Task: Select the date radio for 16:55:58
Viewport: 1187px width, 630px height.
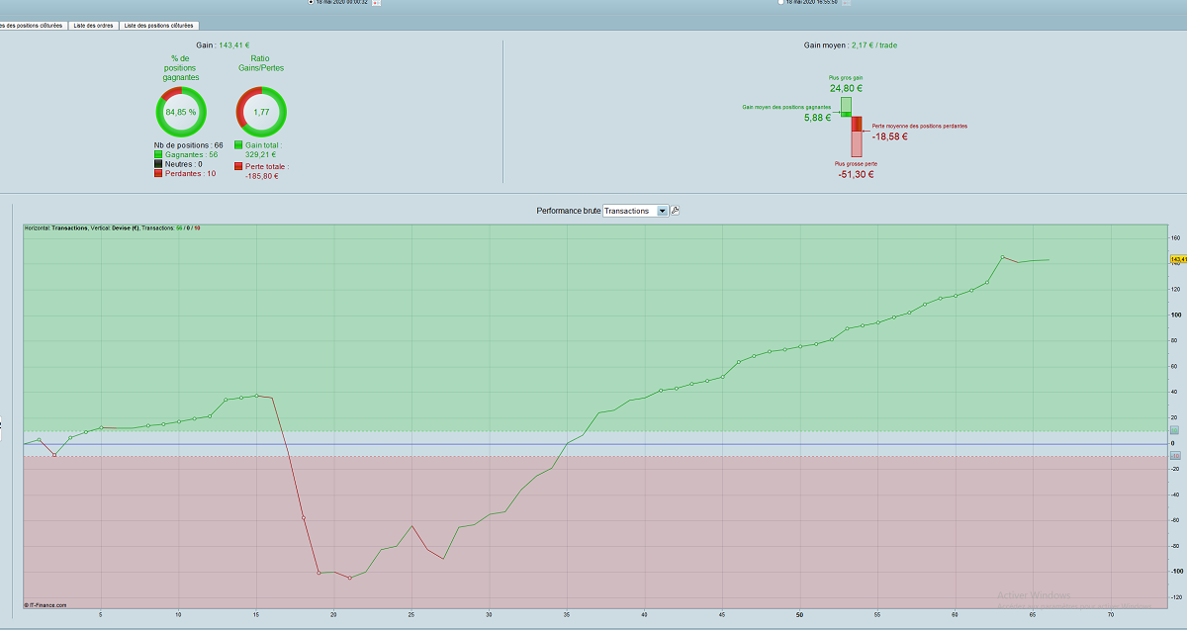Action: 780,2
